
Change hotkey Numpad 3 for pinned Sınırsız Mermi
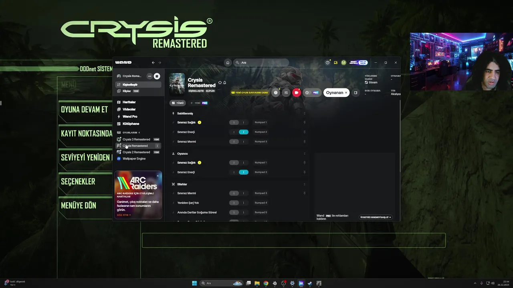click(x=261, y=142)
